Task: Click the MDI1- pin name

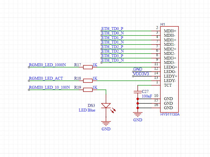Action: (170, 44)
